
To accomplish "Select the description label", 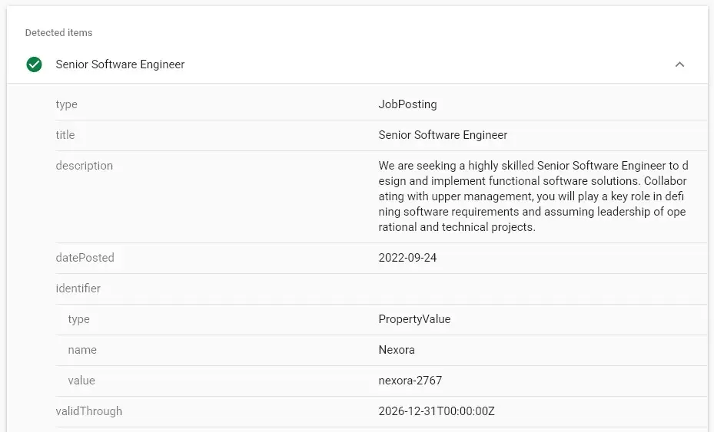I will pos(85,166).
